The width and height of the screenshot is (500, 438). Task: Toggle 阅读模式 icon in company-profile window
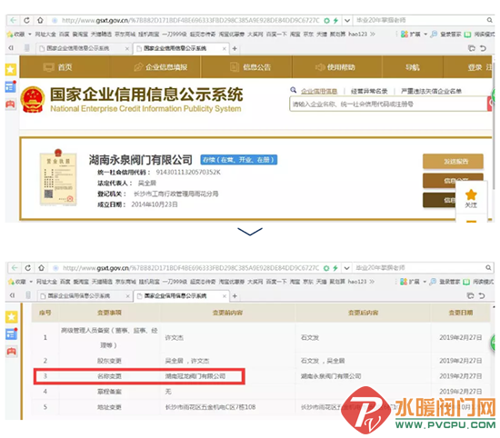coord(467,35)
